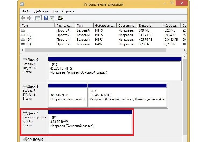The height and width of the screenshot is (142, 207).
Task: Select the (D:) 465,76 ГБ NTFS partition
Action: pyautogui.click(x=115, y=69)
